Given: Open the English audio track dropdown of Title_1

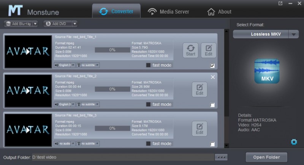Looking at the screenshot, I should point(64,65).
